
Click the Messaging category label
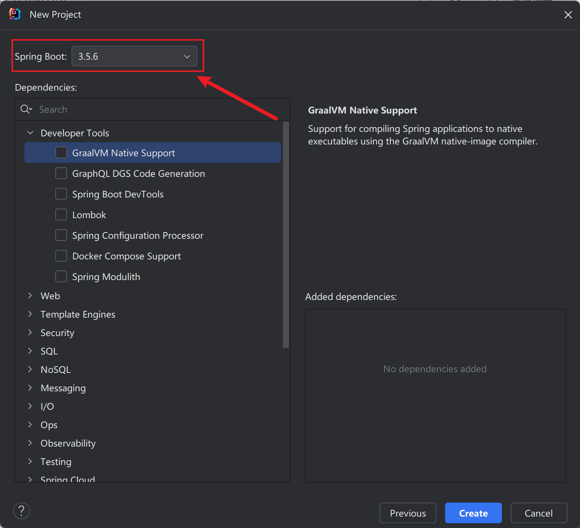[x=63, y=388]
